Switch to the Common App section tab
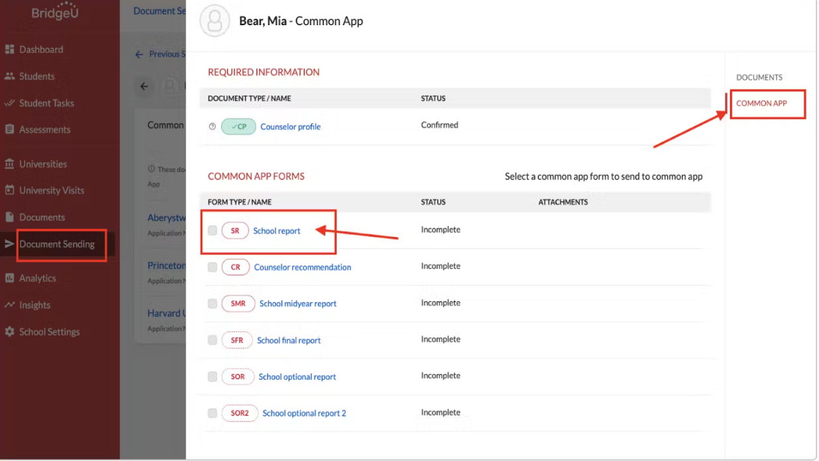The image size is (819, 461). (x=762, y=103)
